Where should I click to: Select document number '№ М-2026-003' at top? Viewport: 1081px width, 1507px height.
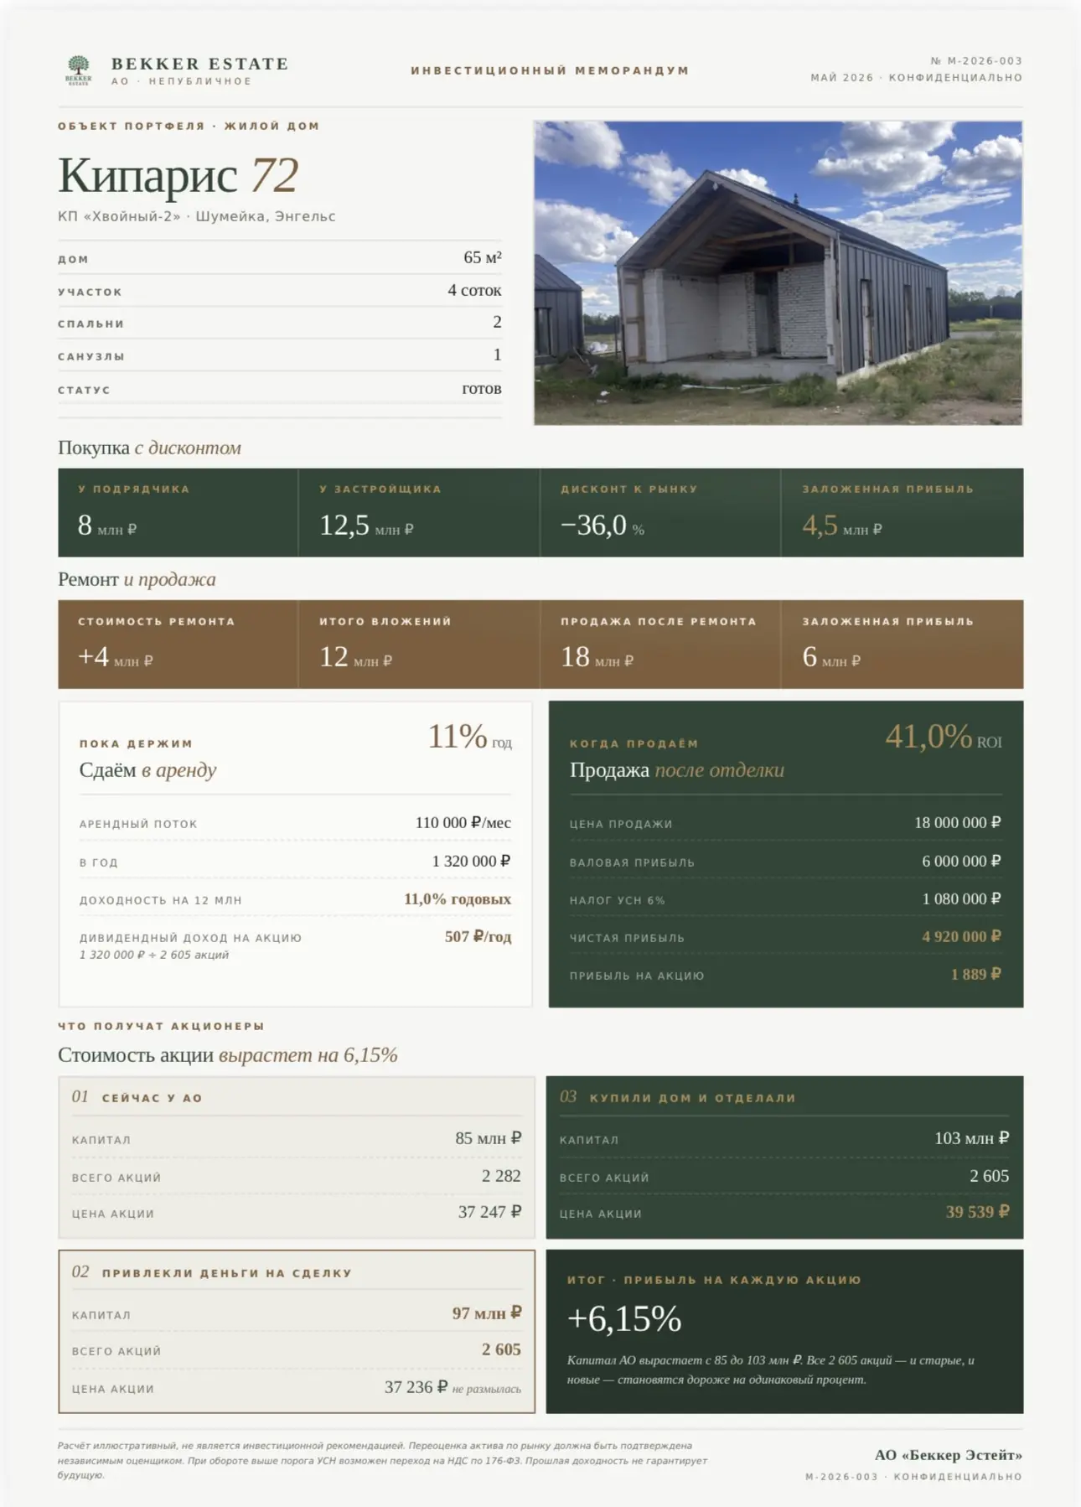[976, 60]
